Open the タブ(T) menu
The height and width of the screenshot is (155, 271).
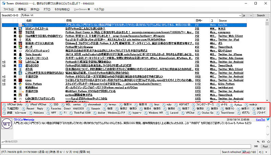[x=47, y=9]
